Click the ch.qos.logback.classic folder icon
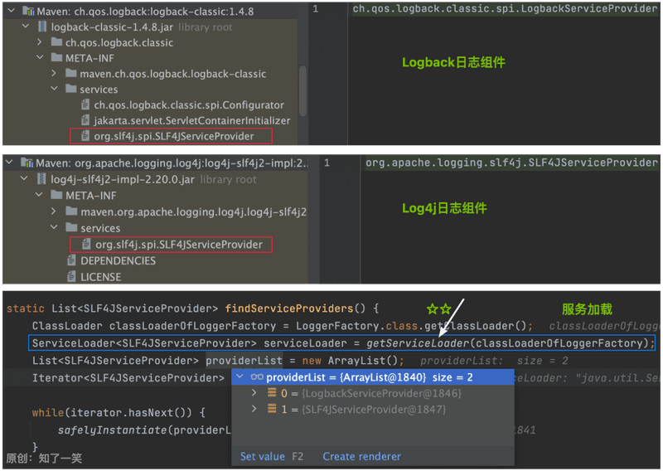This screenshot has height=471, width=663. tap(56, 42)
